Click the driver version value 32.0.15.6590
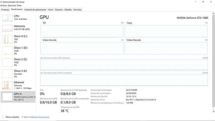The height and width of the screenshot is (121, 215). [131, 90]
